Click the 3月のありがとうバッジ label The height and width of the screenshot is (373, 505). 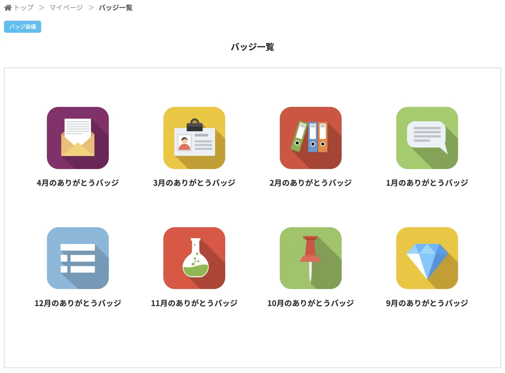pos(194,183)
